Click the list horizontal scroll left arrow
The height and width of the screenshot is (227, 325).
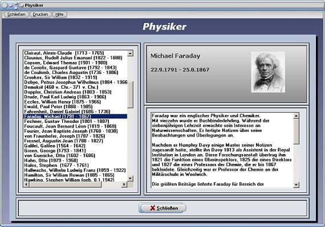pos(26,184)
